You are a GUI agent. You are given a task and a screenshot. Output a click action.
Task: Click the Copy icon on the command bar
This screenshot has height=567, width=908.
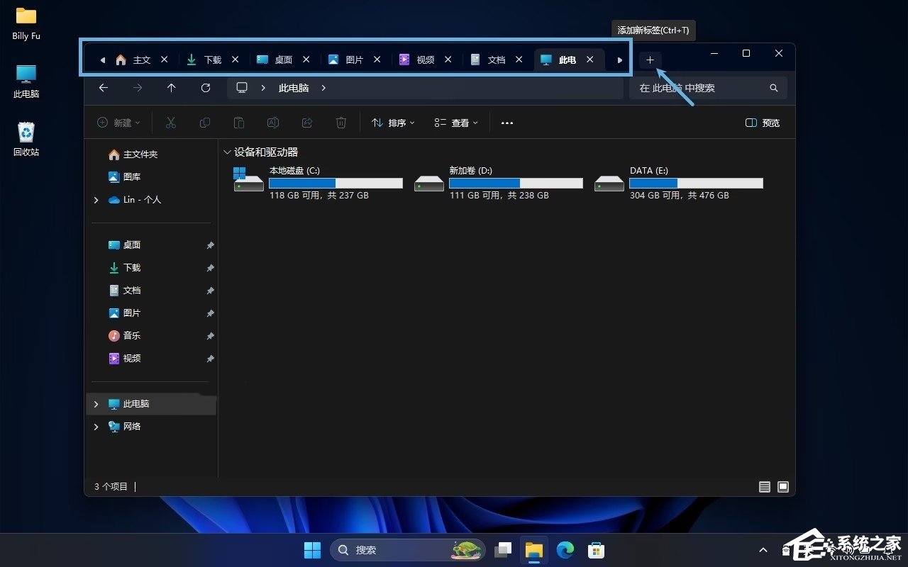[x=205, y=123]
